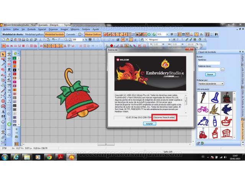Click the Undo arrow icon

[53, 40]
